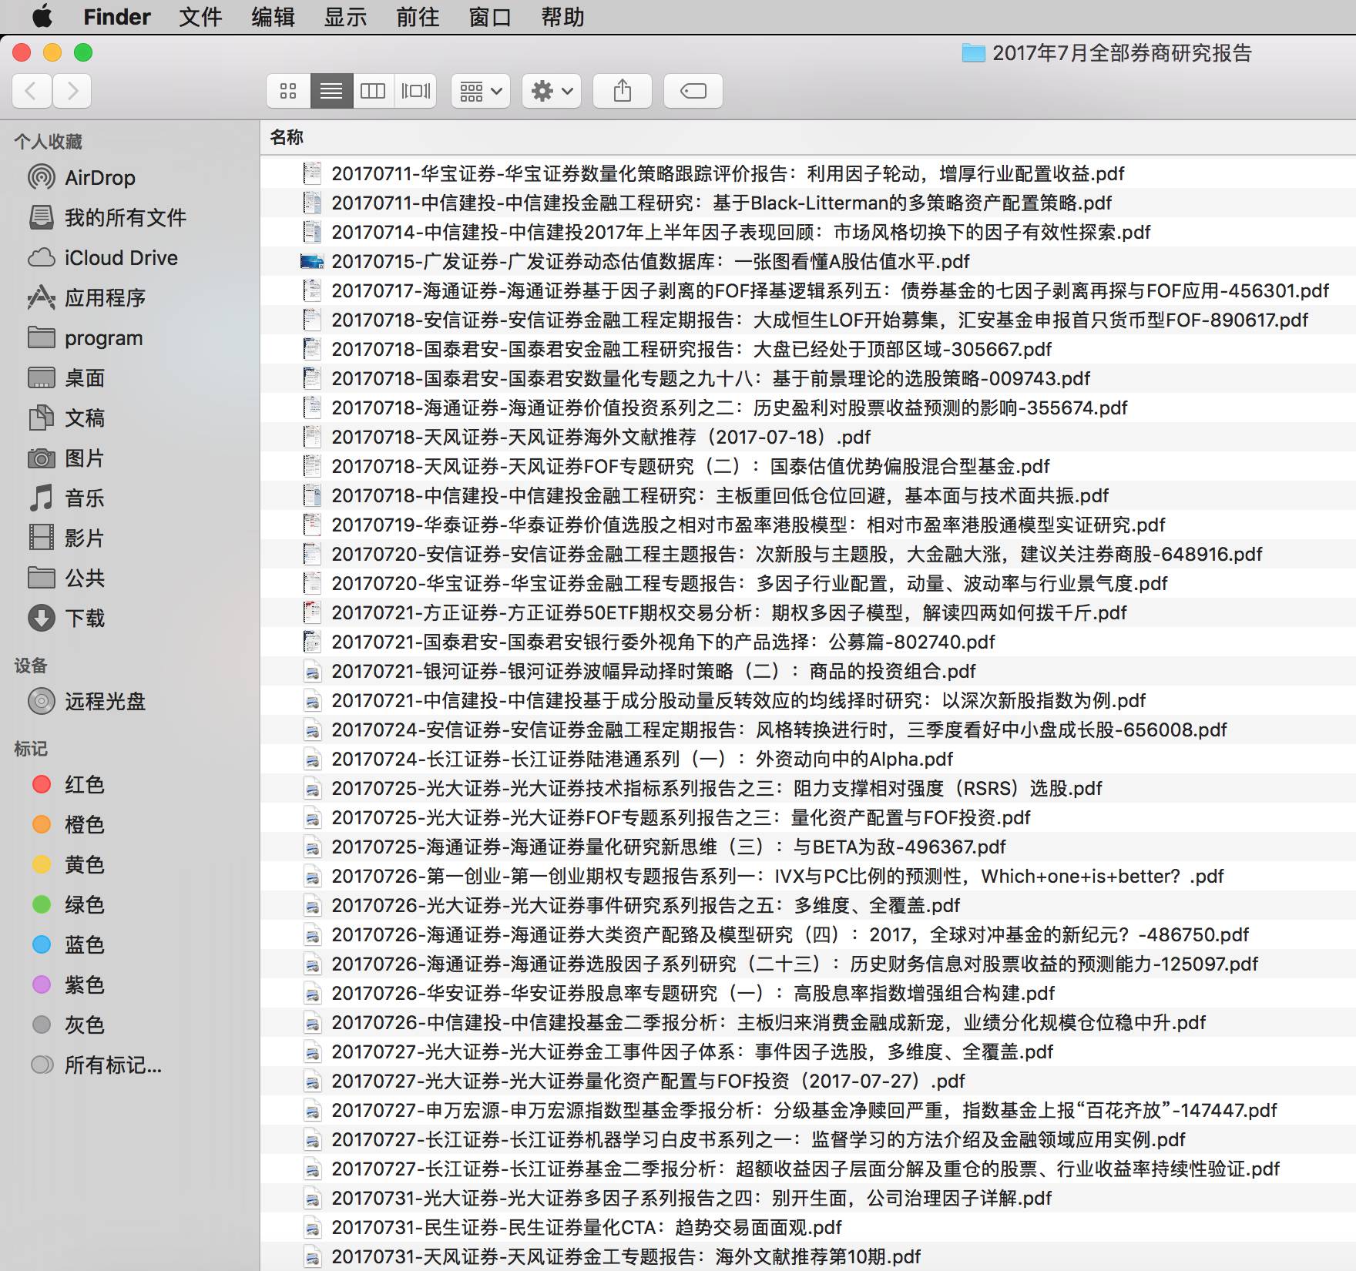Filter by the blue 蓝色 tag

pos(68,945)
